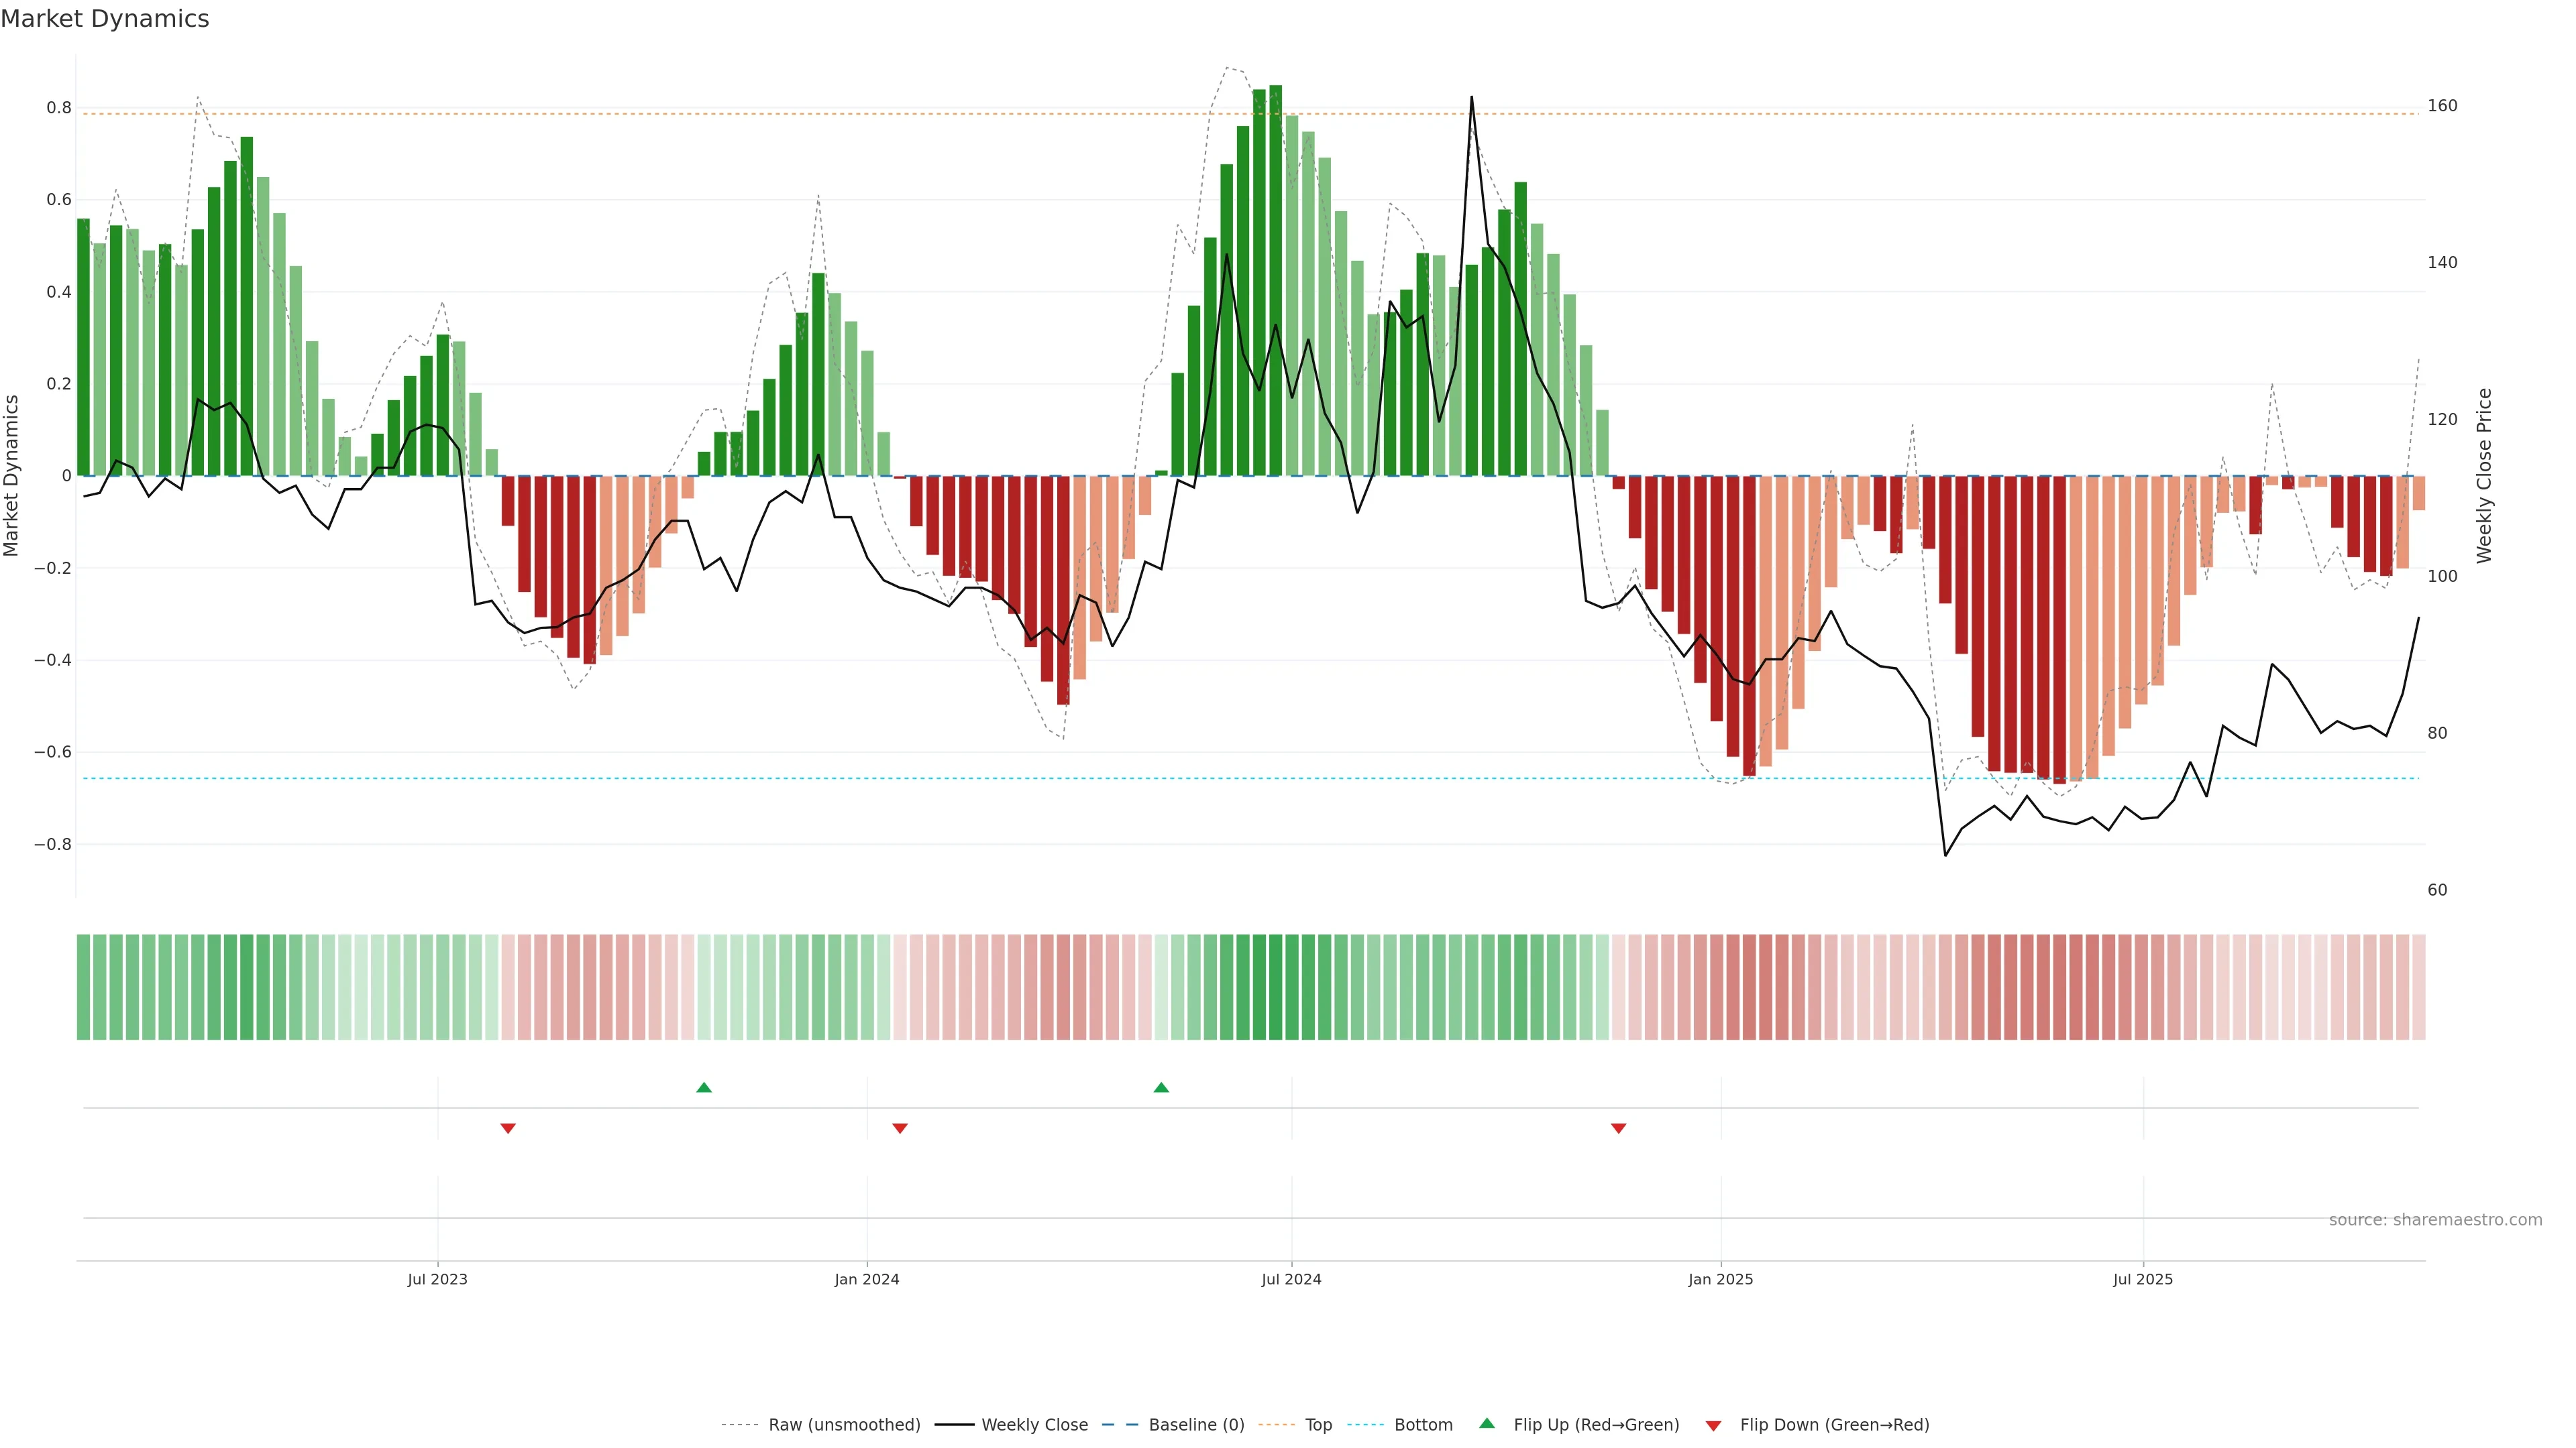Toggle the Weekly Close legend entry
This screenshot has width=2576, height=1448.
click(1034, 1425)
